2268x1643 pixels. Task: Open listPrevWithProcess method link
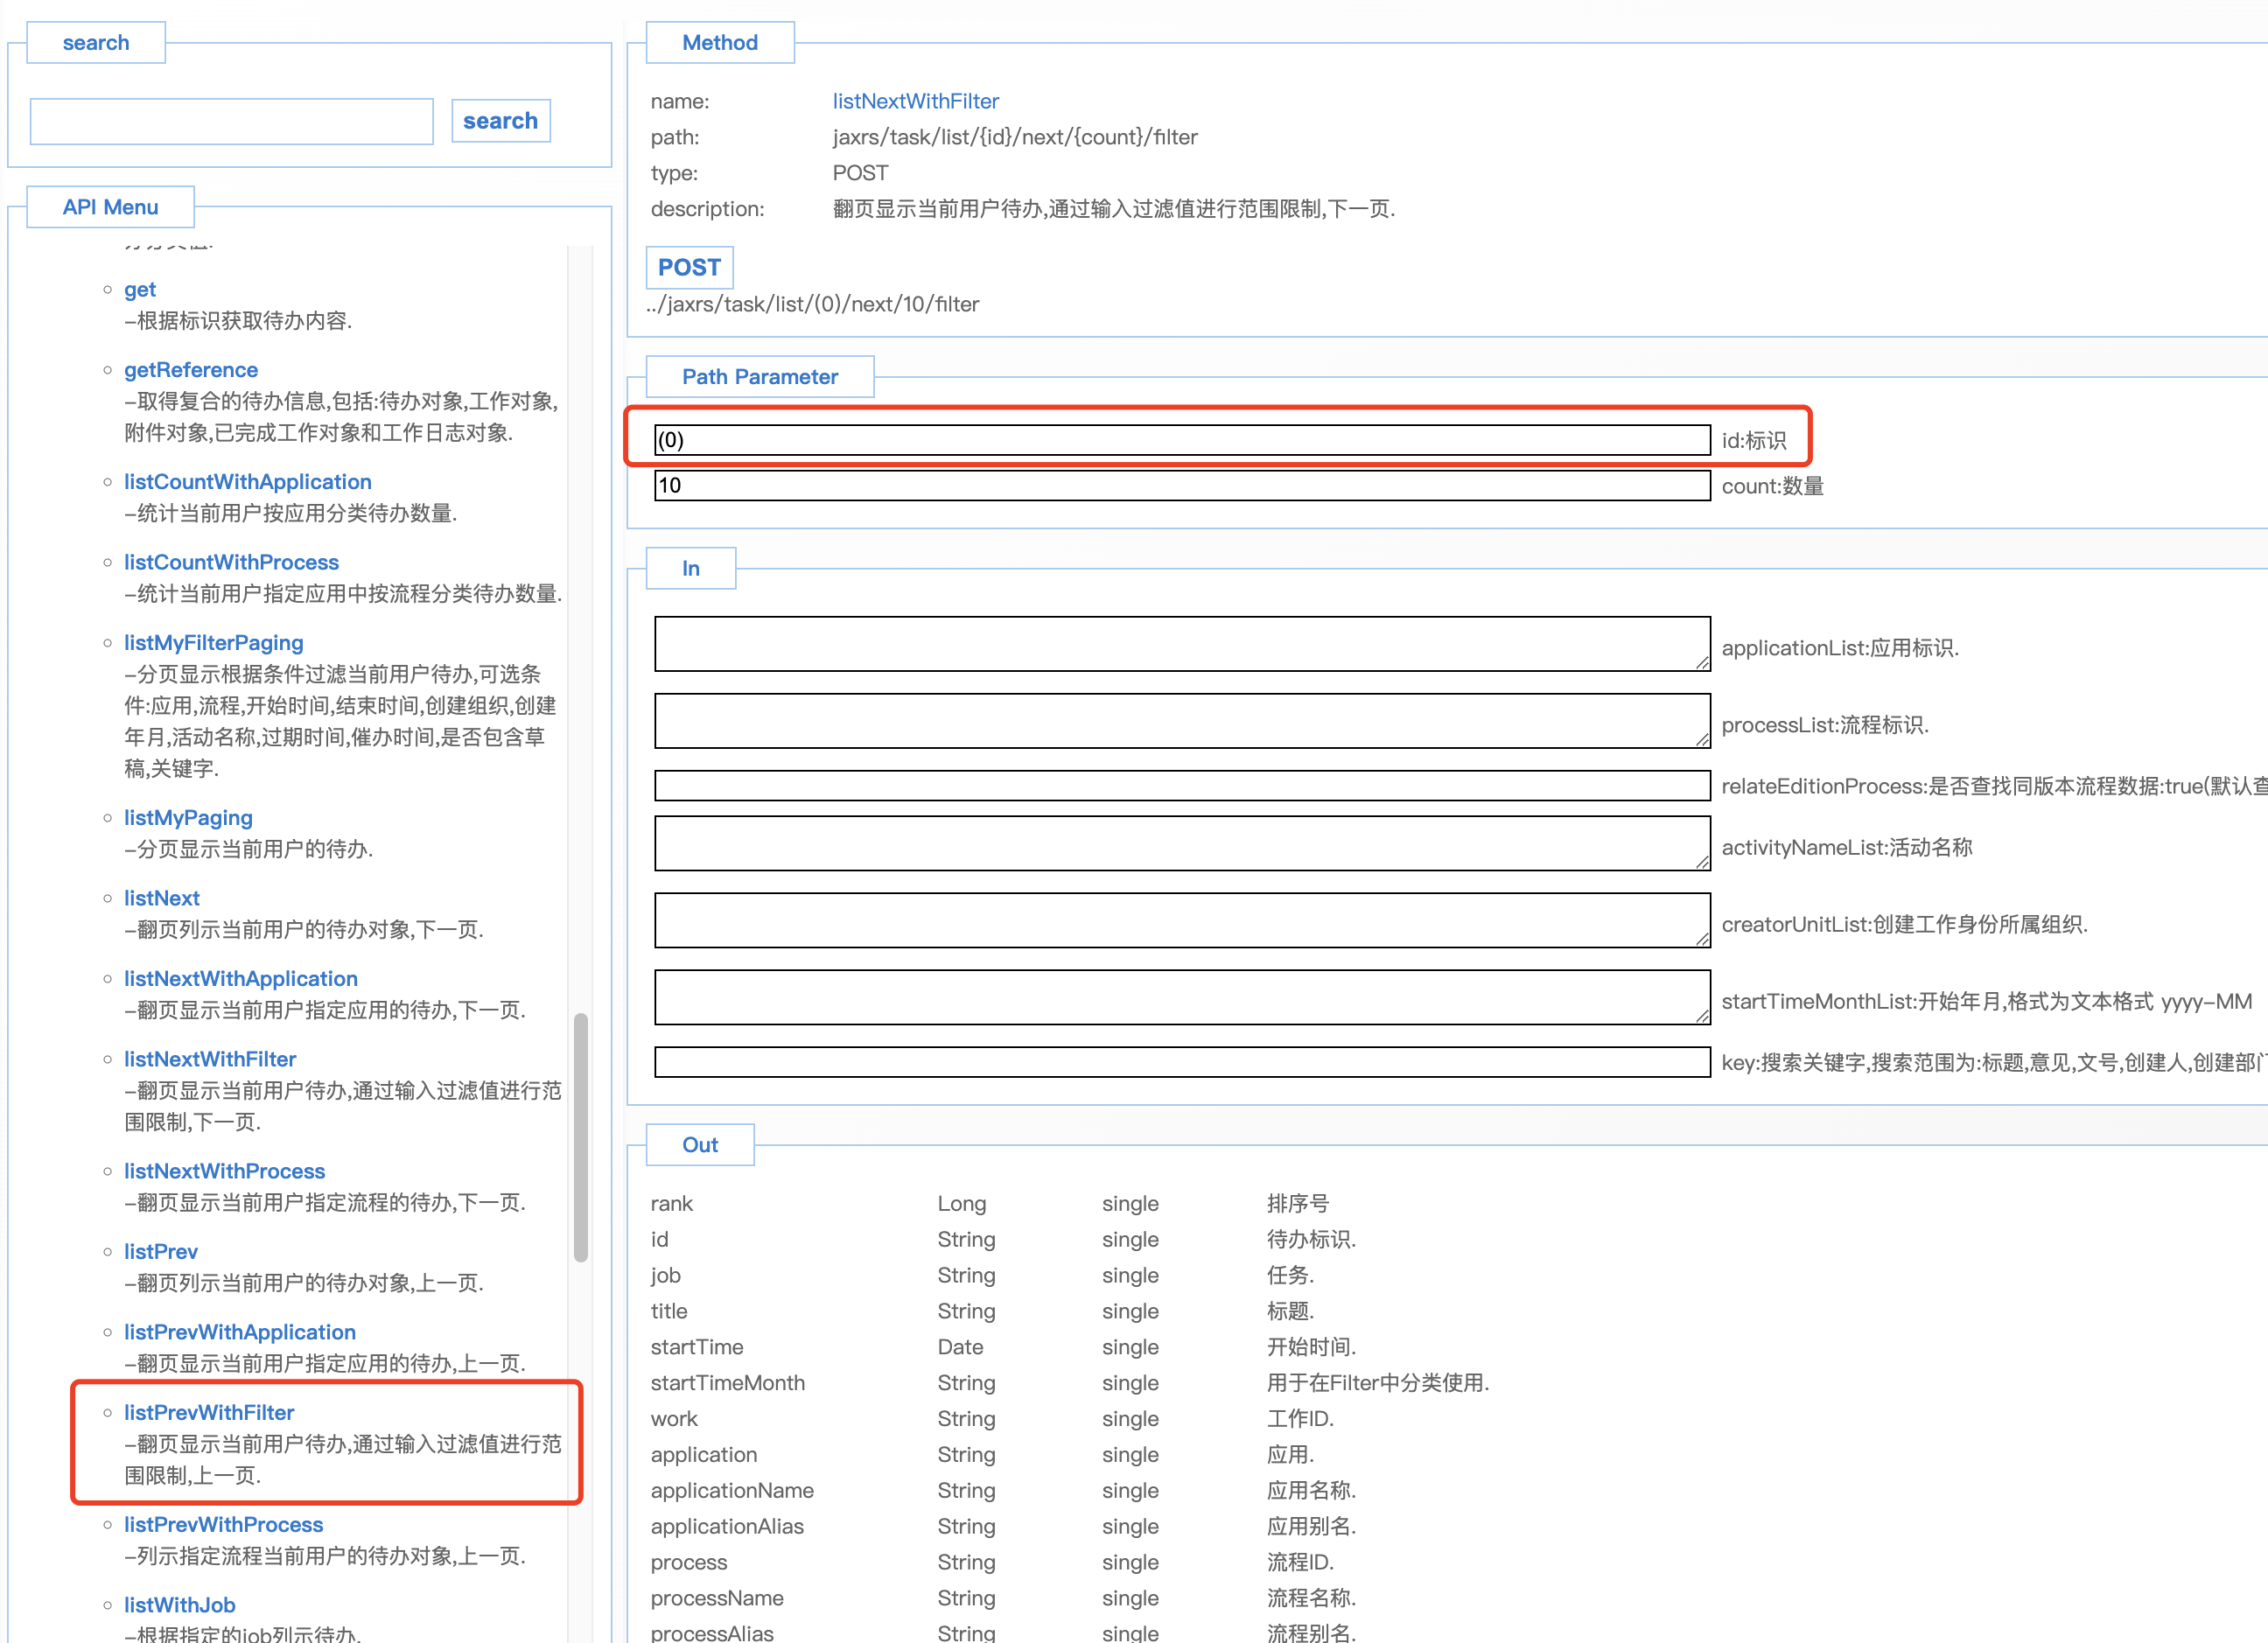[223, 1524]
